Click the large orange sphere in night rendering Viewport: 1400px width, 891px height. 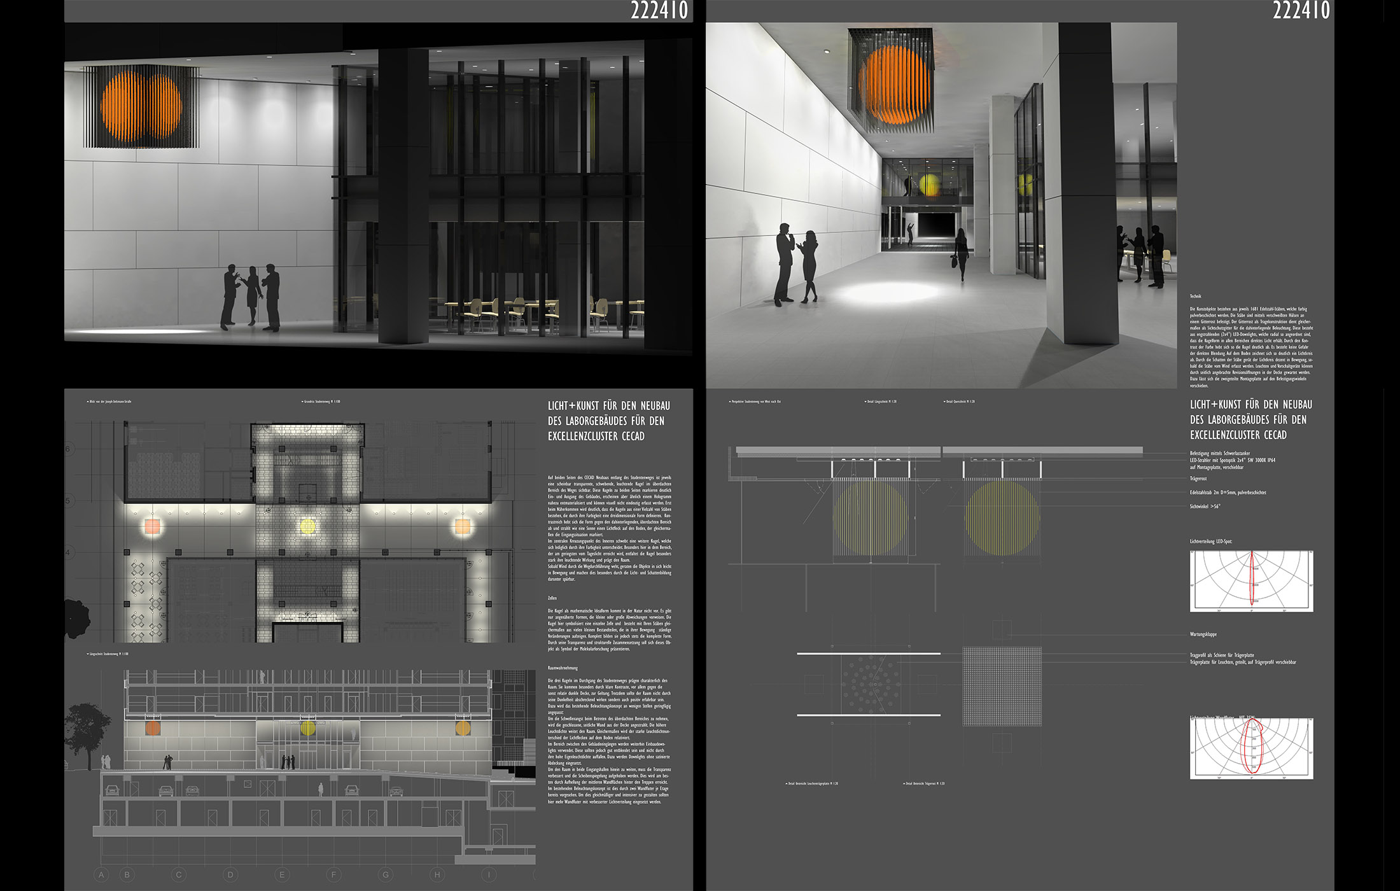[x=141, y=106]
